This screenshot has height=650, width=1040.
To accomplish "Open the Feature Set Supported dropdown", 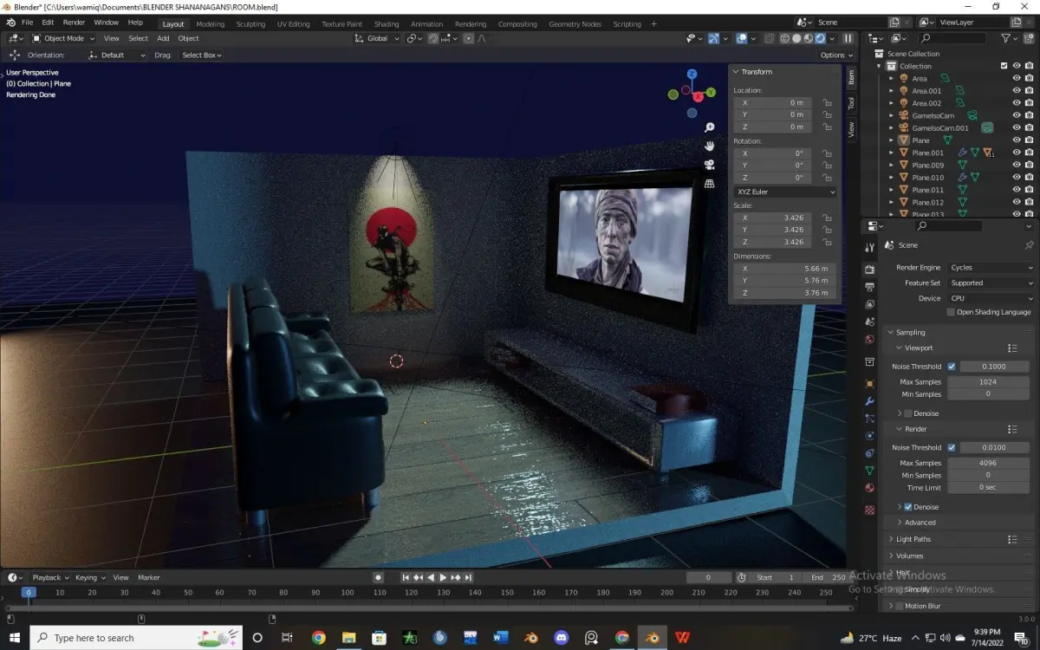I will tap(991, 283).
